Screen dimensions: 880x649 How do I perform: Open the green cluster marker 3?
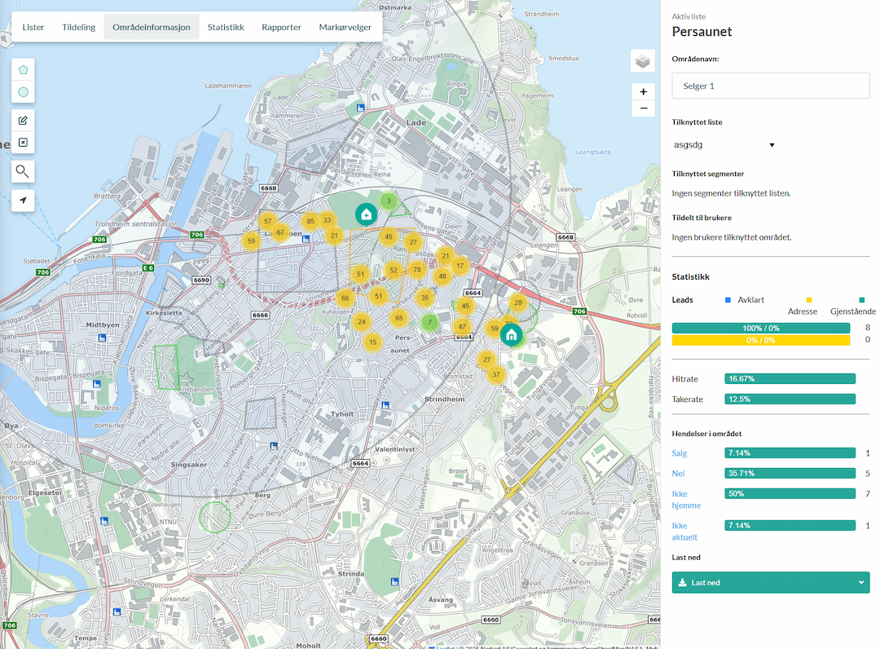389,201
